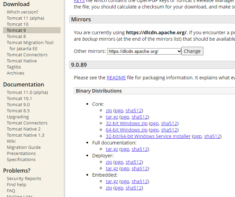Open sha512 for Windows Service Installer
The height and width of the screenshot is (197, 235).
(212, 136)
